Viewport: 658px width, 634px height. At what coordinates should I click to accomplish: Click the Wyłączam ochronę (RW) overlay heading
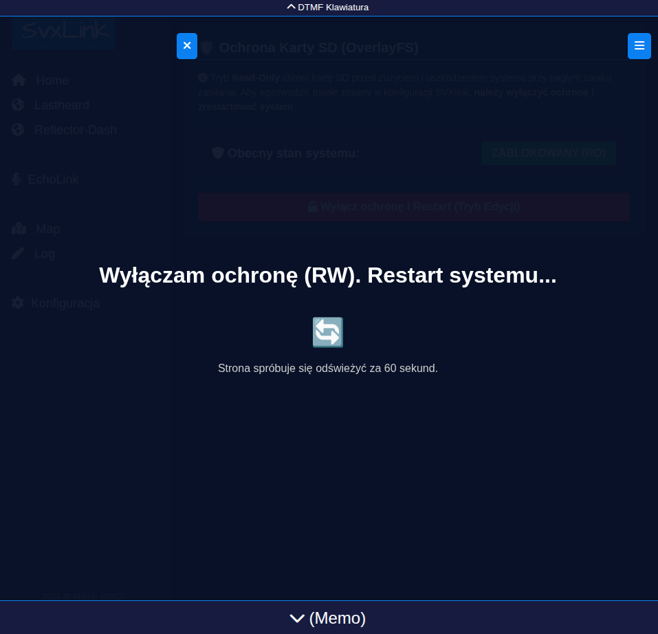tap(328, 275)
